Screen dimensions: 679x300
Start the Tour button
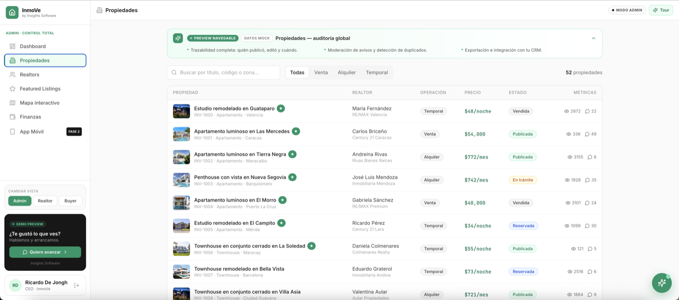point(661,10)
